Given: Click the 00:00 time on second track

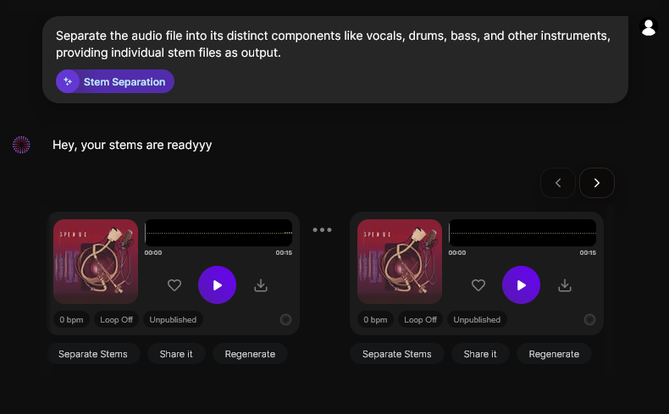Looking at the screenshot, I should click(x=457, y=252).
